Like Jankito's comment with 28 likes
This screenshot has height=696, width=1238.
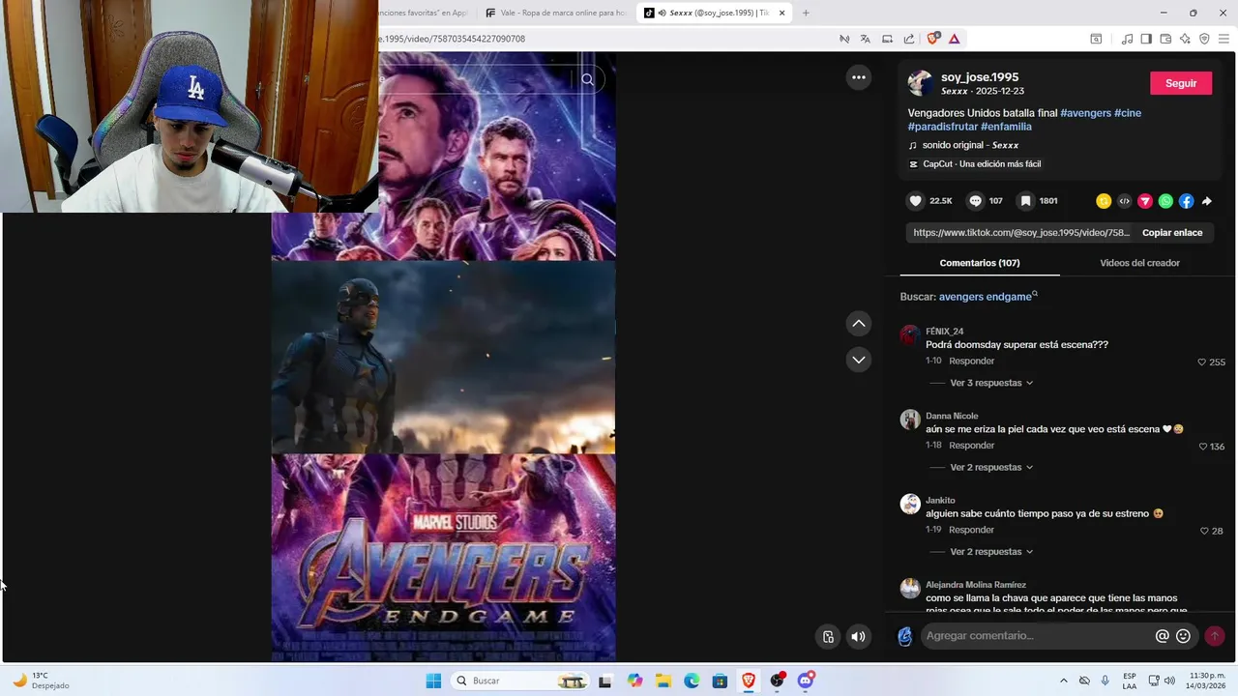pyautogui.click(x=1204, y=531)
